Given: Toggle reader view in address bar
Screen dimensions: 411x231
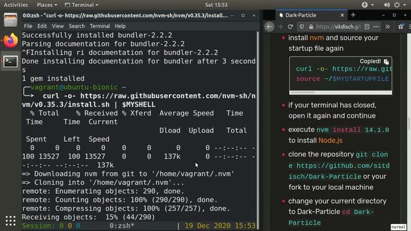Looking at the screenshot, I should pyautogui.click(x=367, y=27).
